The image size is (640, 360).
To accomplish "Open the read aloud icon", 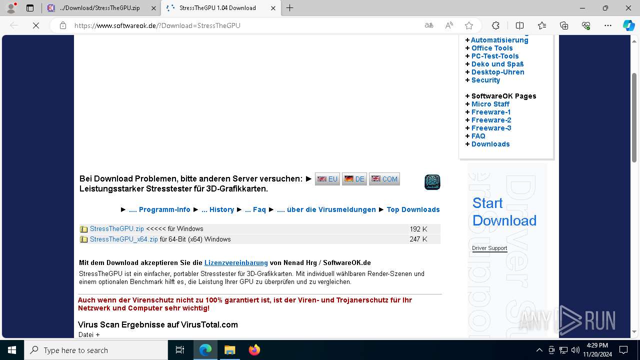I will coord(449,25).
